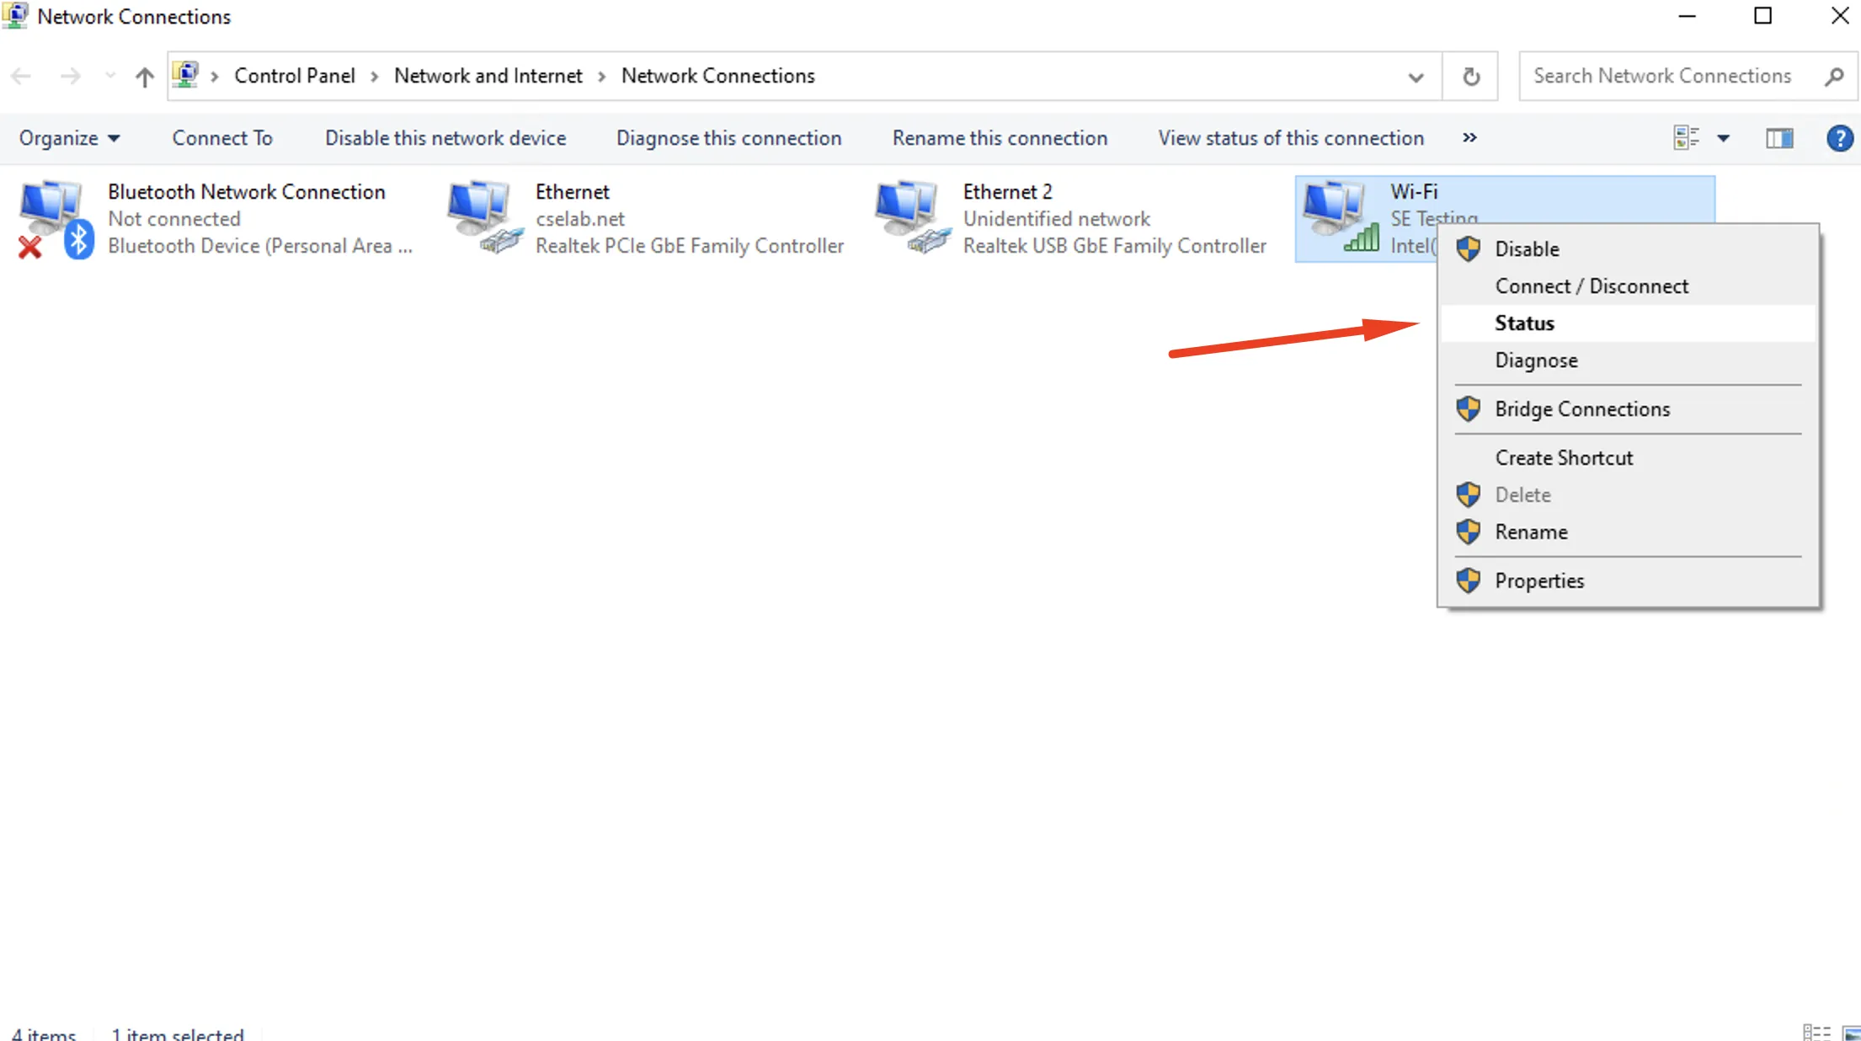Select Diagnose in the context menu
The width and height of the screenshot is (1861, 1041).
[1627, 360]
